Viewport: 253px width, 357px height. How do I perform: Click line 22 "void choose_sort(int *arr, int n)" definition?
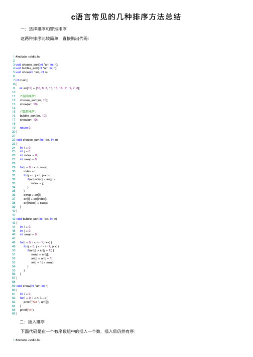pyautogui.click(x=37, y=140)
